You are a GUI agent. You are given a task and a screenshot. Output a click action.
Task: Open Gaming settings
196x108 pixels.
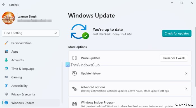click(31, 77)
